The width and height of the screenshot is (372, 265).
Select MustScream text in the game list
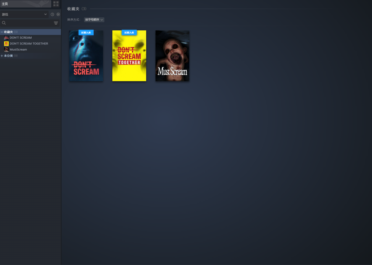pos(18,49)
